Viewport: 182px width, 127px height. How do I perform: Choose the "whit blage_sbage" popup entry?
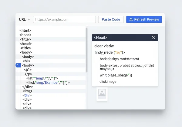click(x=118, y=75)
